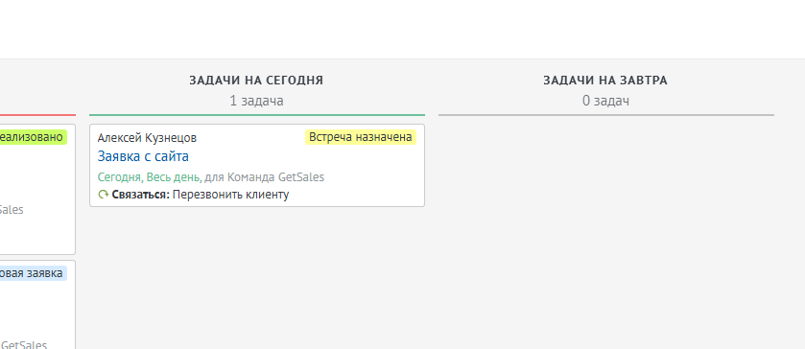Image resolution: width=805 pixels, height=349 pixels.
Task: Click the 0 задач counter
Action: pos(605,101)
